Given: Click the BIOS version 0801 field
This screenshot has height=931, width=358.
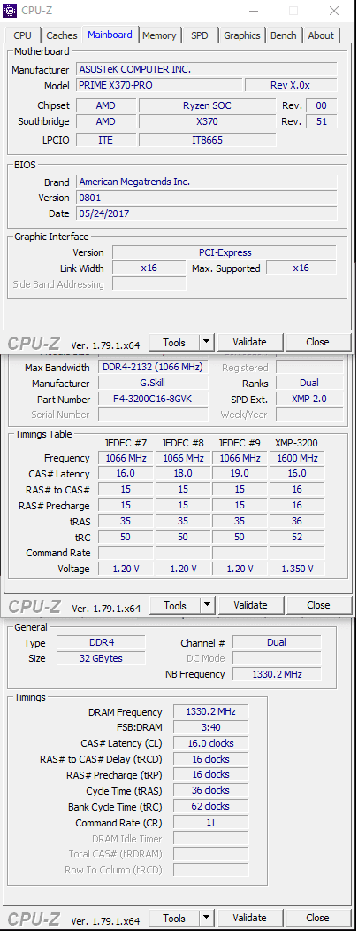Looking at the screenshot, I should [x=207, y=198].
